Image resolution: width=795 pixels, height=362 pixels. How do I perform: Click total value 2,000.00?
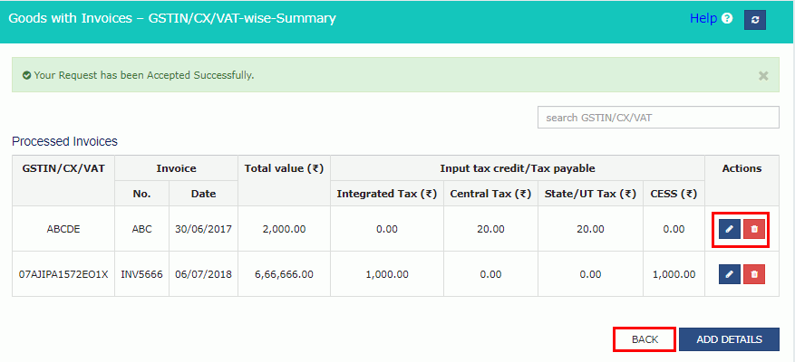coord(284,229)
